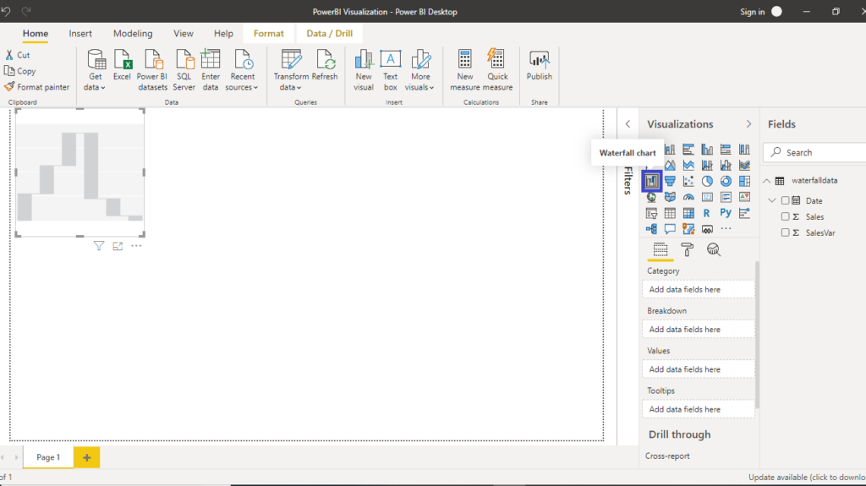Open the Data / Drill tab
The width and height of the screenshot is (866, 486).
tap(329, 34)
